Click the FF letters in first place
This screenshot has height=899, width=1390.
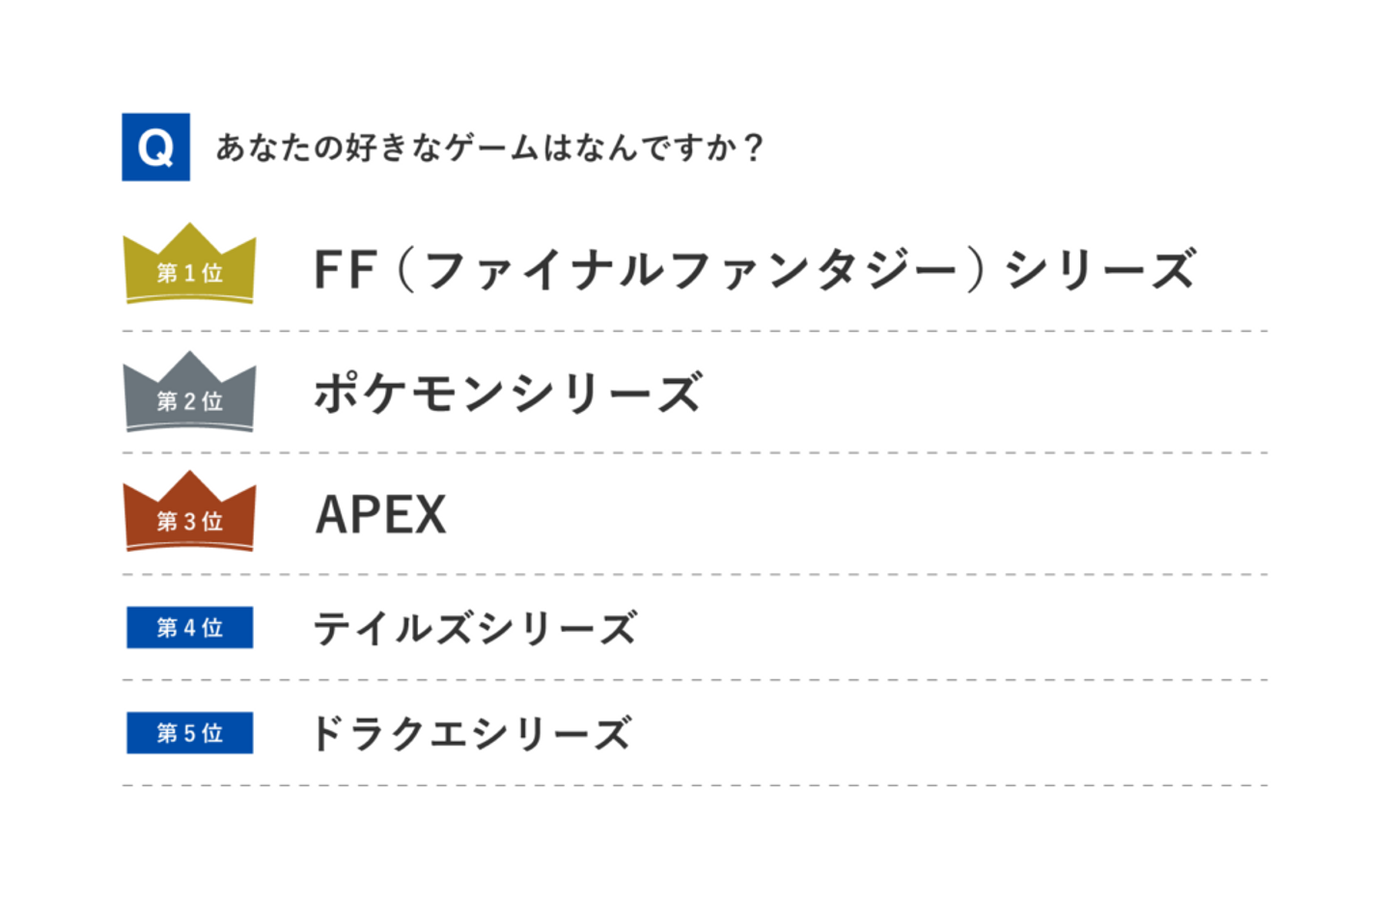click(x=345, y=269)
